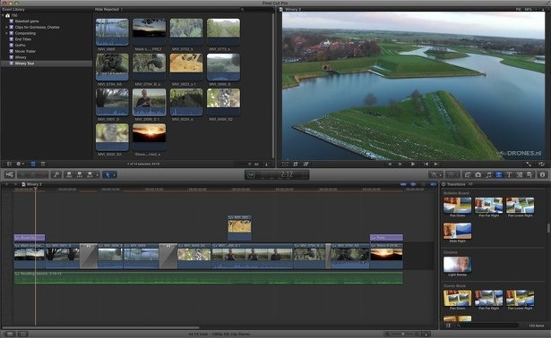551x338 pixels.
Task: Select the Light Sweep transition thumbnail
Action: (457, 265)
